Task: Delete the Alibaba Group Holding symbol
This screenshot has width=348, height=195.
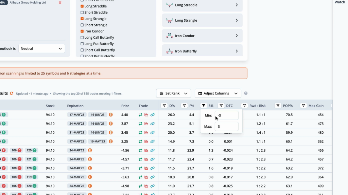Action: coord(60,3)
